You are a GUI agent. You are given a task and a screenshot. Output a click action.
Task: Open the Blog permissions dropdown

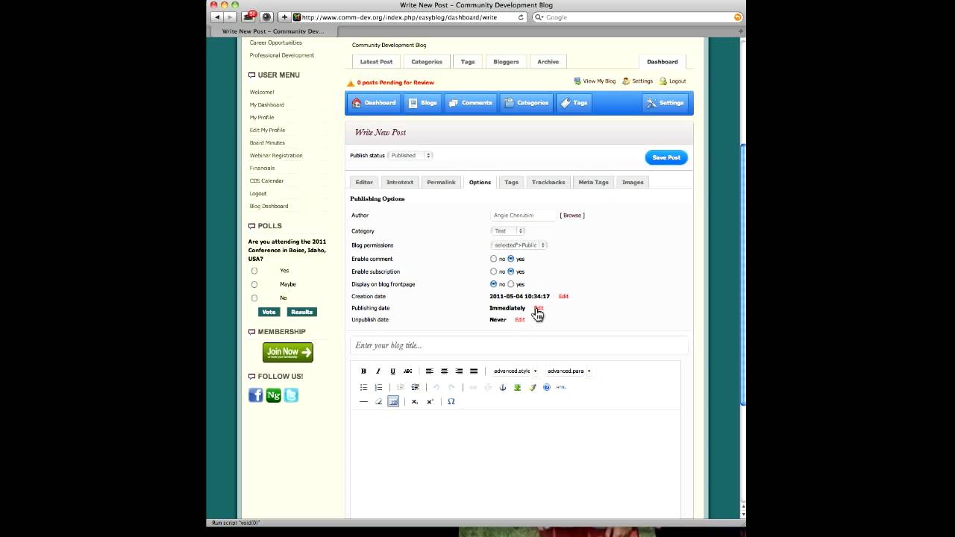519,245
